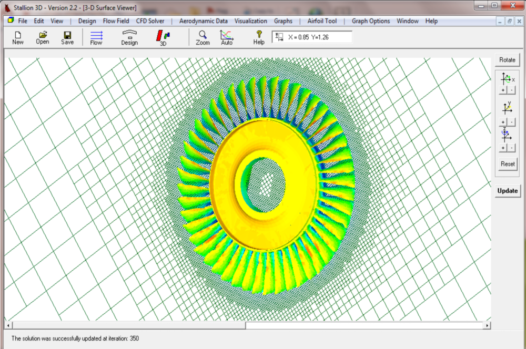
Task: Increase X rotation with plus button
Action: [503, 90]
